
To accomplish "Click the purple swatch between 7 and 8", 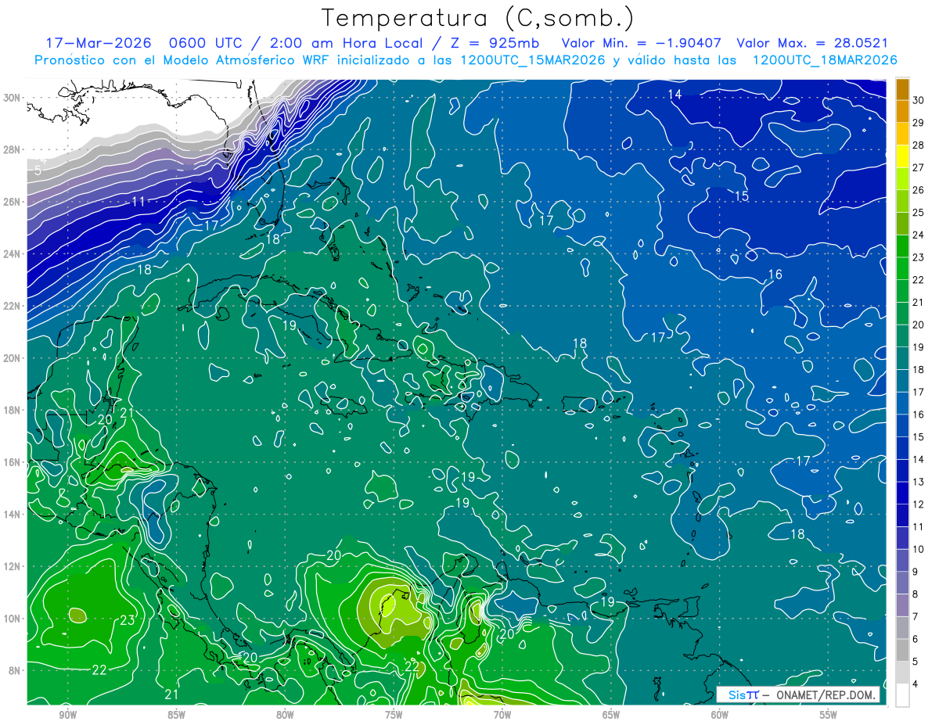I will pyautogui.click(x=902, y=605).
